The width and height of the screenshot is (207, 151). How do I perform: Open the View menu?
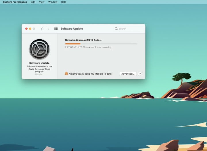pos(42,2)
